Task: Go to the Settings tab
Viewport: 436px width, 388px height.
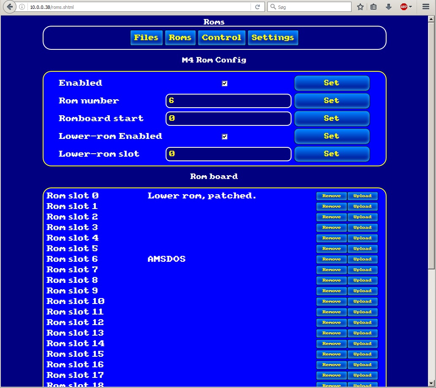Action: [273, 38]
